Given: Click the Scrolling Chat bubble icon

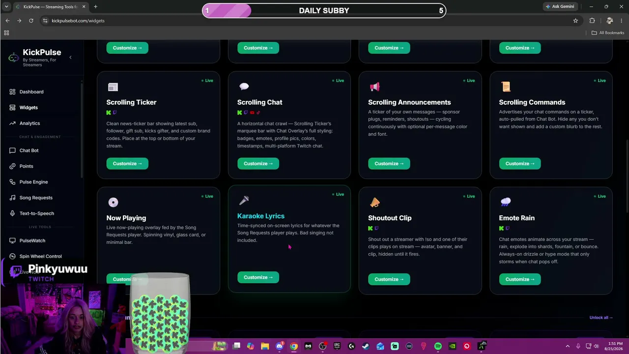Looking at the screenshot, I should pos(244,87).
